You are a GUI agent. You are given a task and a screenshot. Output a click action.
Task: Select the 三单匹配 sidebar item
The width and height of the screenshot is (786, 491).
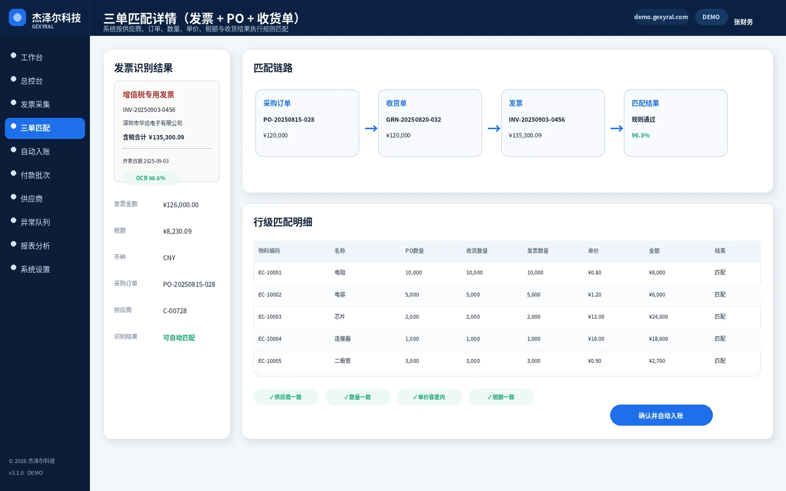[x=45, y=128]
